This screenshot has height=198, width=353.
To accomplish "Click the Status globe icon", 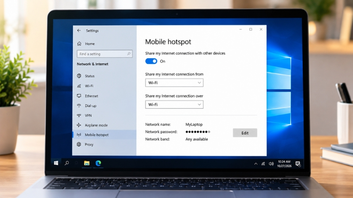I will [x=79, y=76].
